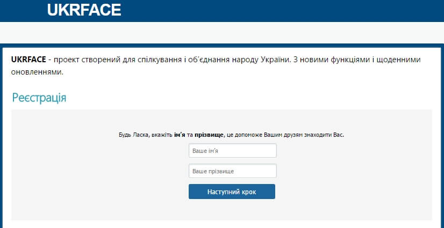Click the bold word "ім'я" in the instruction
Screen dimensions: 444x228
click(x=180, y=135)
